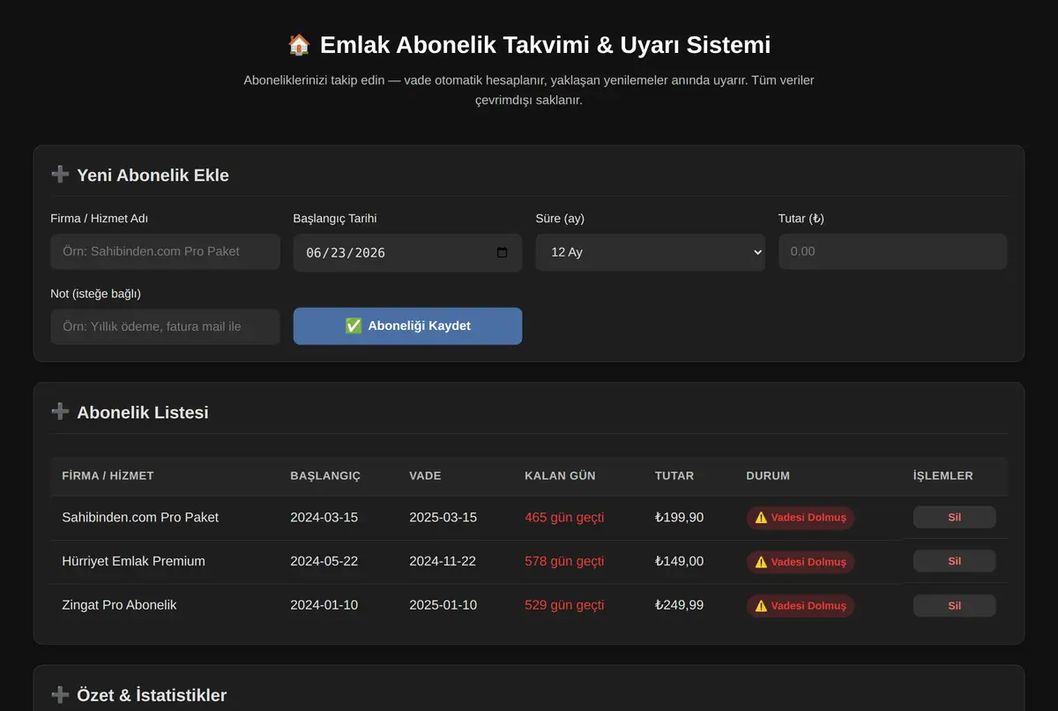Click the Firma / Hizmet Adı input field
Image resolution: width=1058 pixels, height=711 pixels.
[165, 251]
